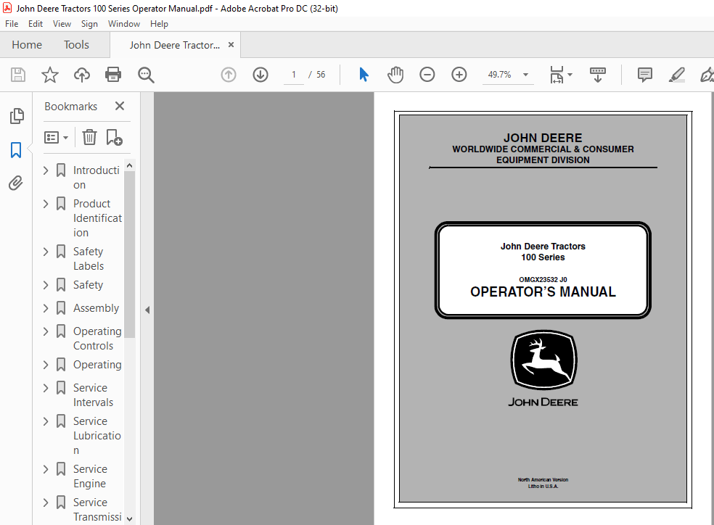Expand the Service Engine bookmark
Screen dimensions: 714x525
tap(46, 469)
